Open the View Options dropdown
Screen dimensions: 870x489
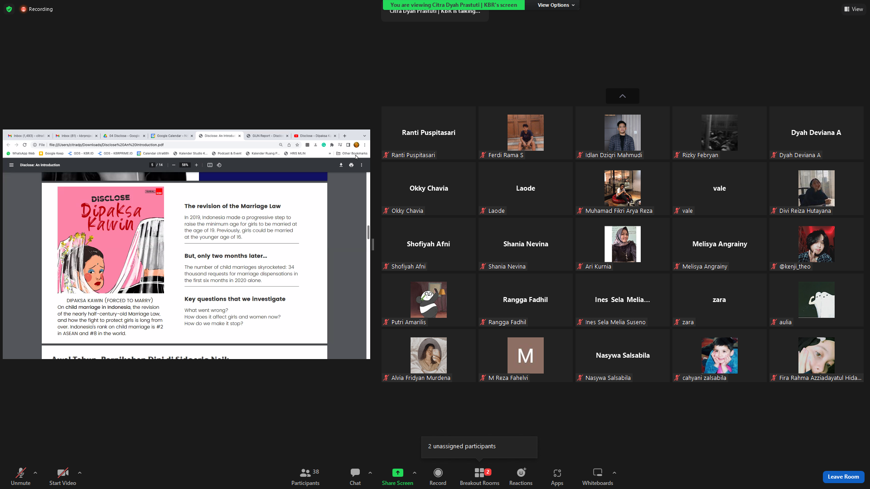[556, 5]
